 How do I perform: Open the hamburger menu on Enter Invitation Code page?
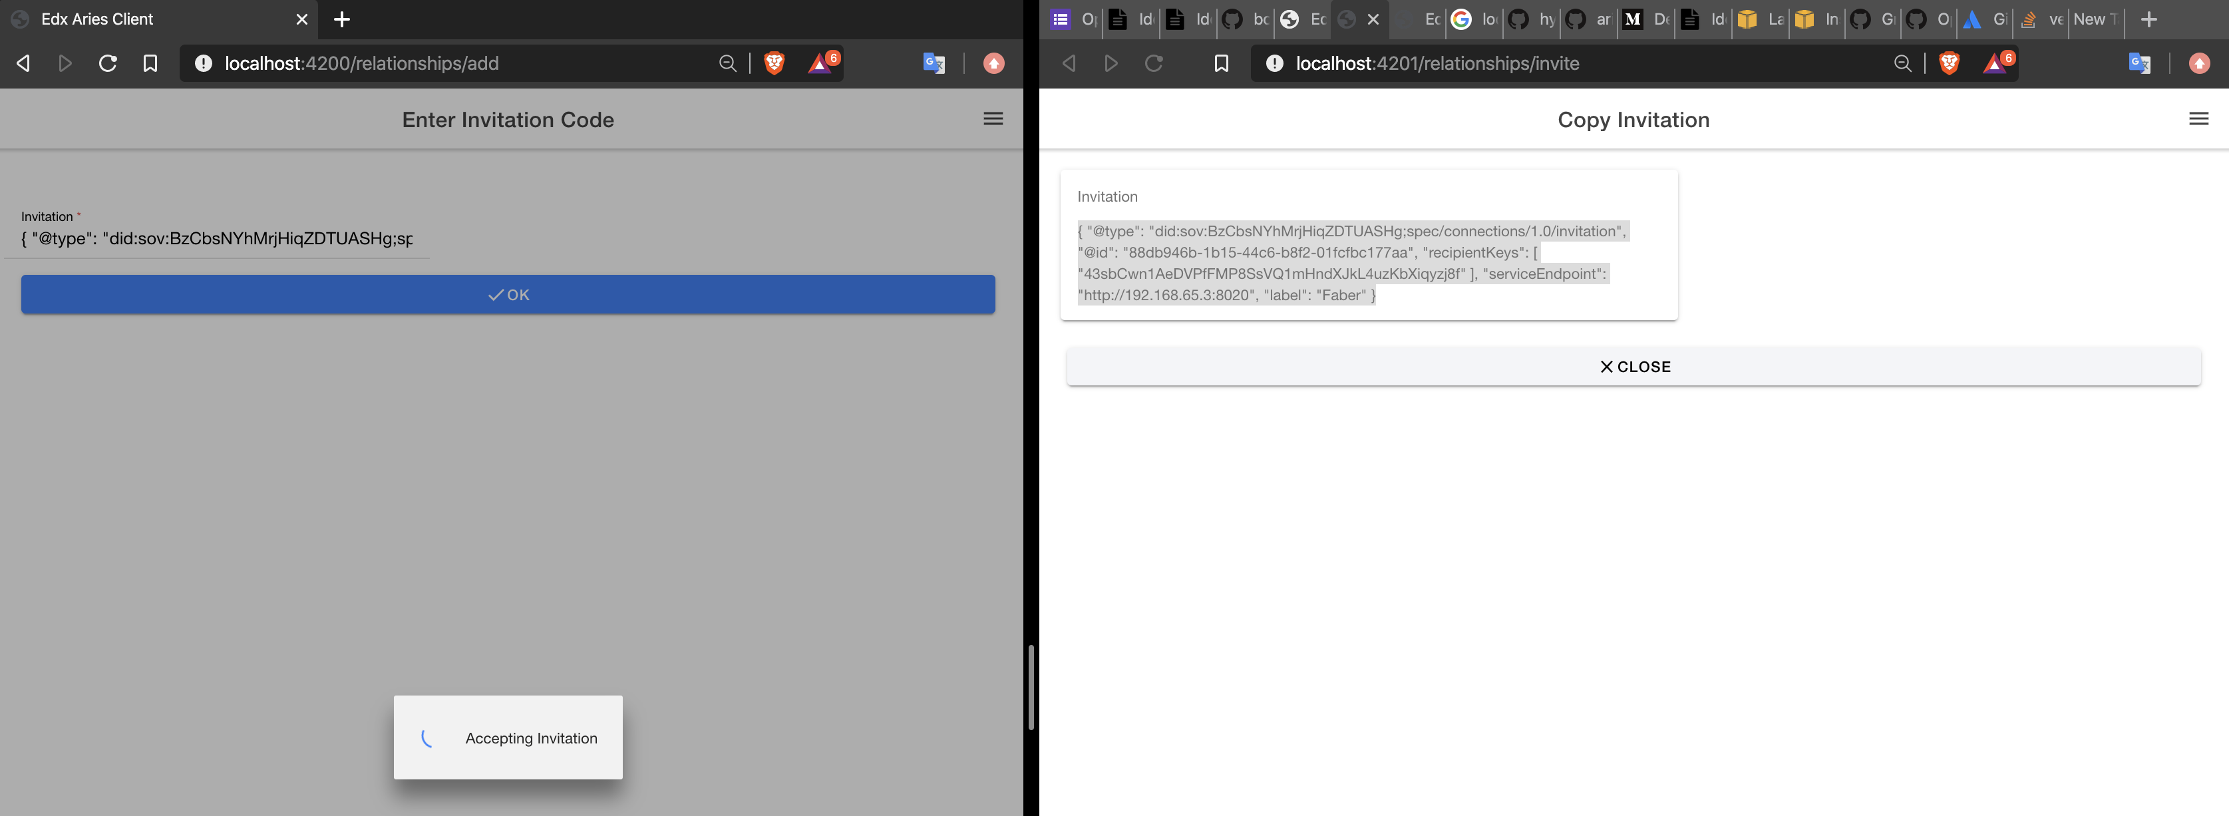(x=993, y=118)
